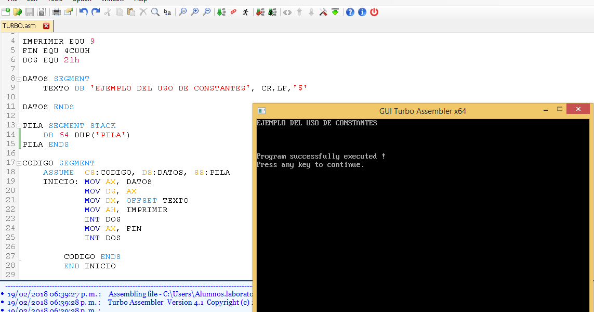Run the program
The image size is (594, 312).
(245, 11)
